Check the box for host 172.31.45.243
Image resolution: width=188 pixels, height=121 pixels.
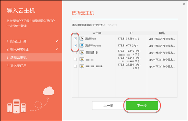click(75, 59)
